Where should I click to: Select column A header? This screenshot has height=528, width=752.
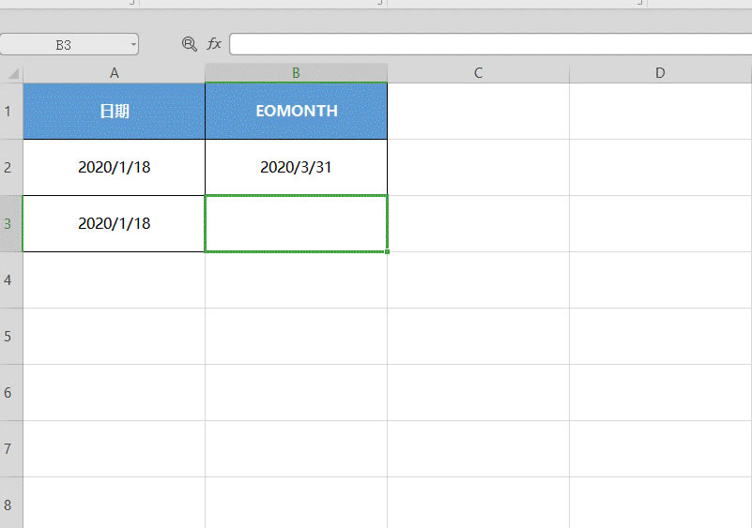tap(114, 73)
